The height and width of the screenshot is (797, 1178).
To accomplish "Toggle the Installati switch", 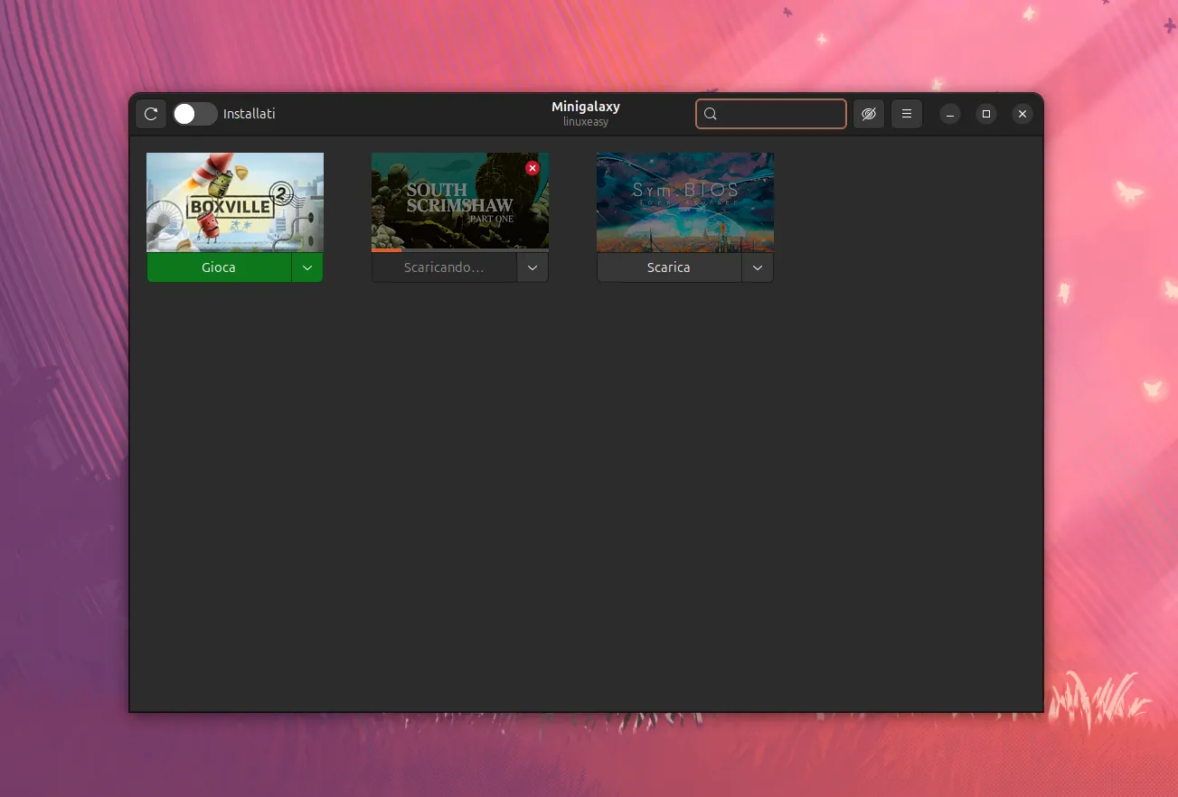I will (x=195, y=114).
